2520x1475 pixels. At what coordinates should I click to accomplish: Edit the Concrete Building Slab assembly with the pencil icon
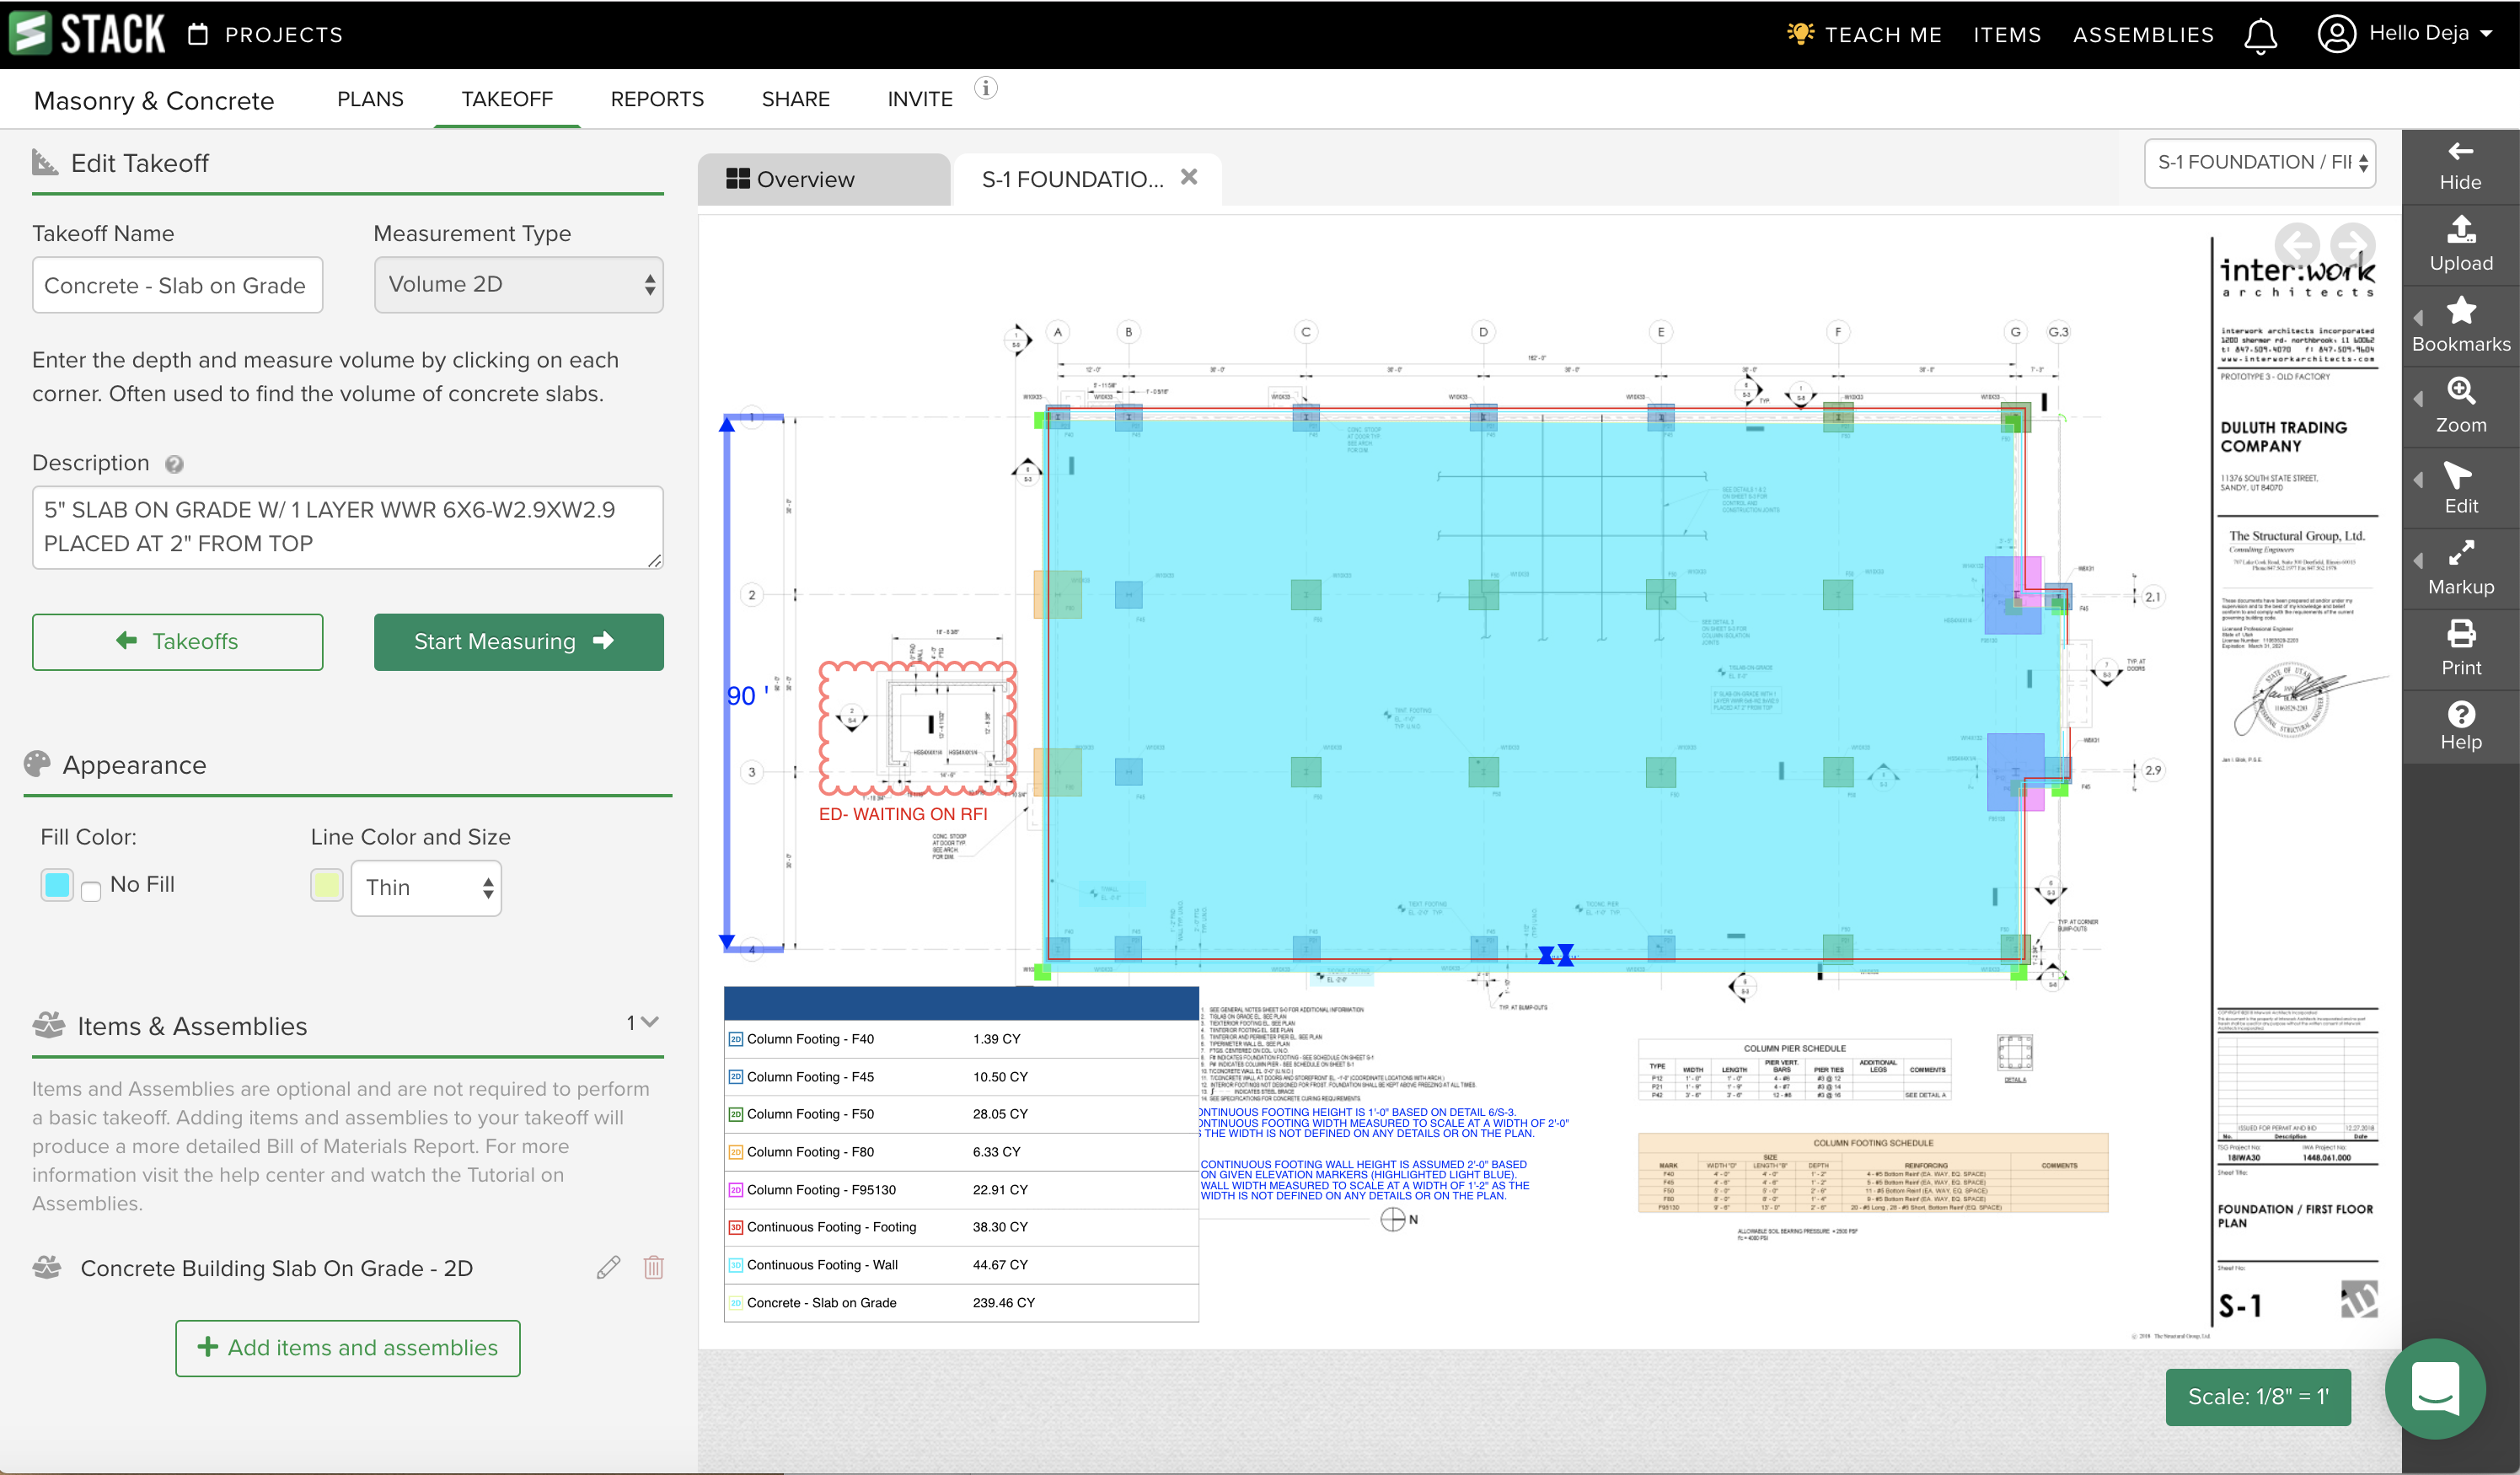pyautogui.click(x=608, y=1267)
